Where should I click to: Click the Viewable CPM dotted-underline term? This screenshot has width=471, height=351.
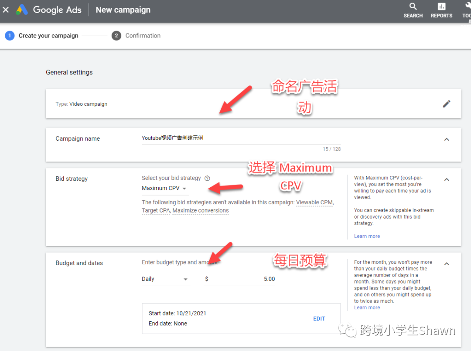(314, 202)
